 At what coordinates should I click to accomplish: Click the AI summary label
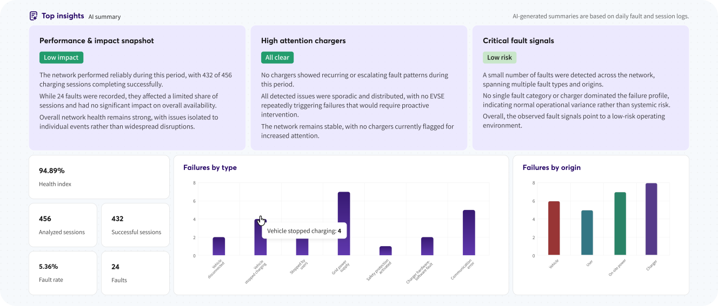click(x=104, y=17)
